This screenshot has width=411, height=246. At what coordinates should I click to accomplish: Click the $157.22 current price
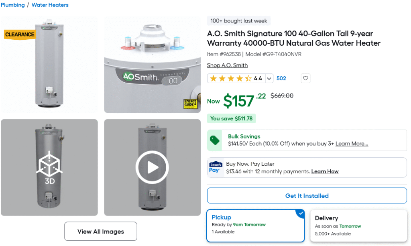tap(244, 100)
